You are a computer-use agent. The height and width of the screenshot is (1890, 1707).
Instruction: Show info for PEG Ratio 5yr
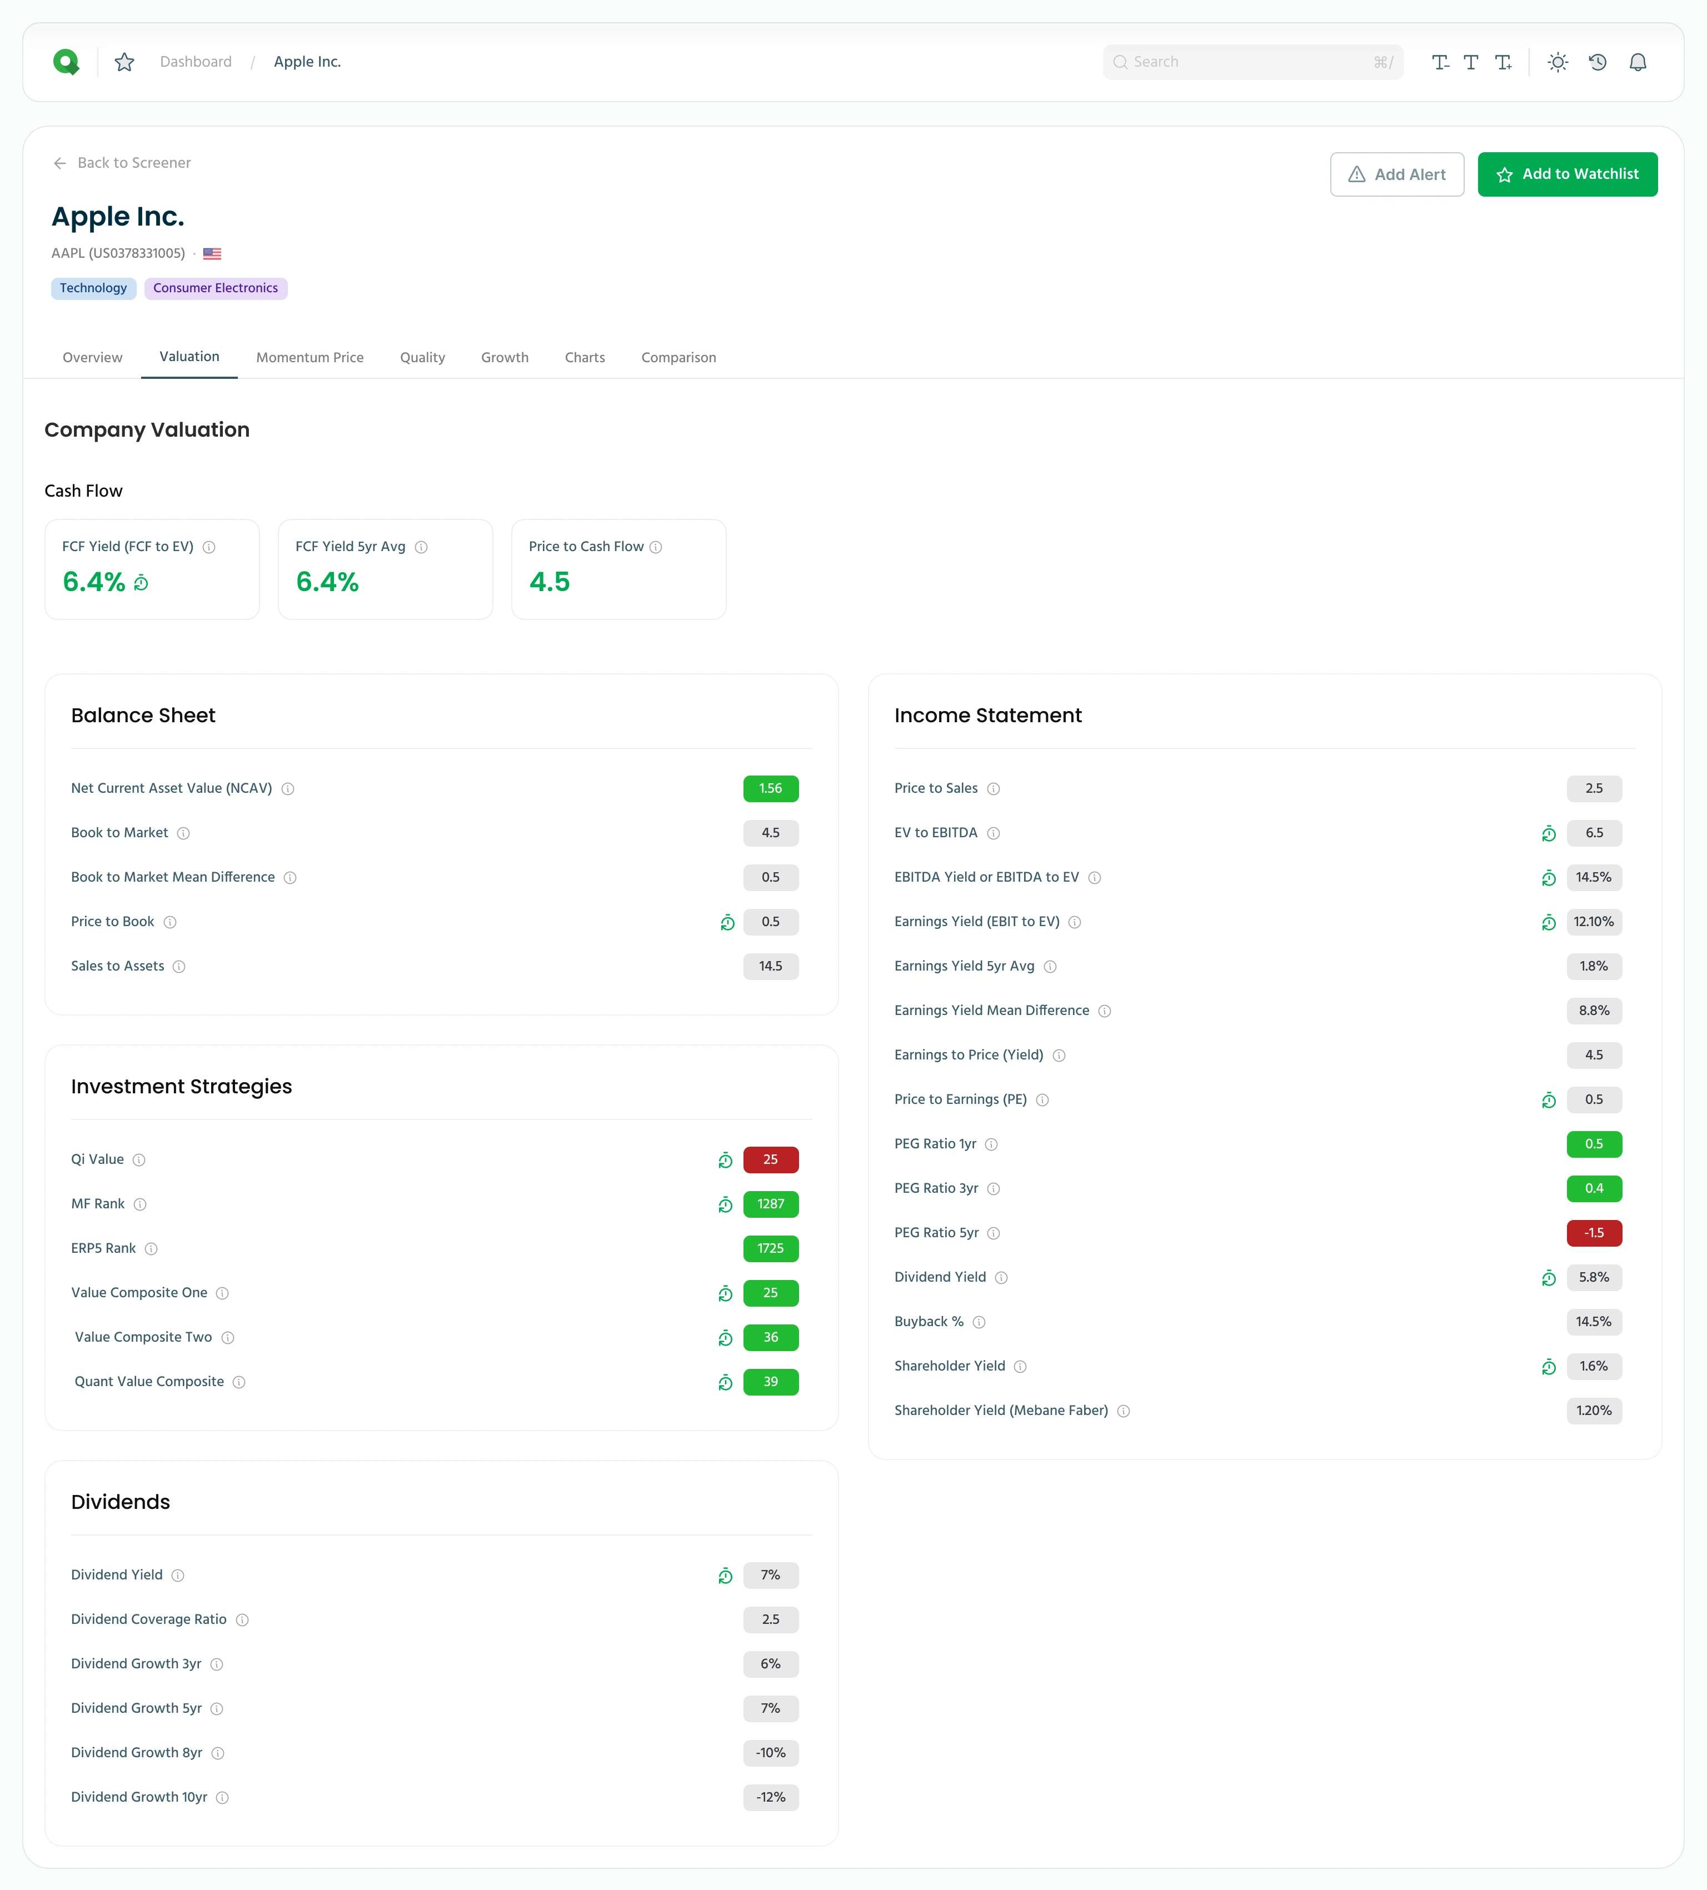(x=993, y=1234)
